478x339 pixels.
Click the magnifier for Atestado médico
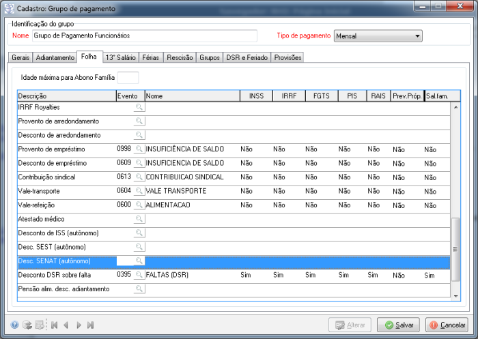[139, 219]
